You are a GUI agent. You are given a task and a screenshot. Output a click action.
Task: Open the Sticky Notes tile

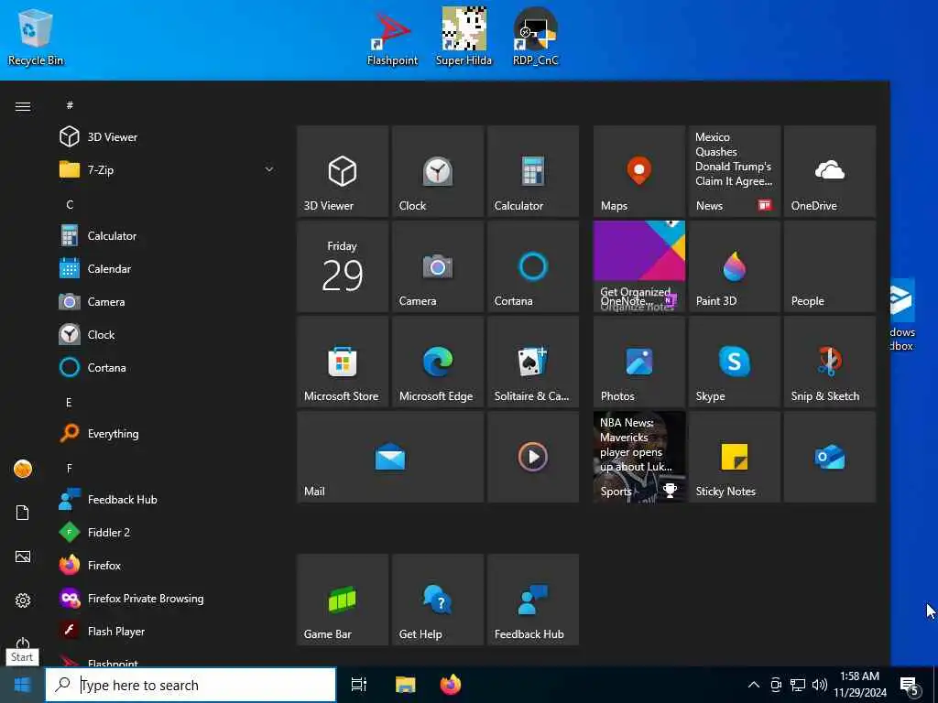coord(735,457)
